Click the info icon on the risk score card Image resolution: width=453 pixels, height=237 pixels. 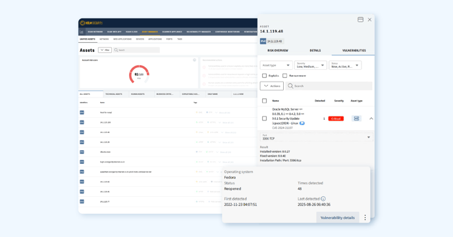(x=194, y=60)
